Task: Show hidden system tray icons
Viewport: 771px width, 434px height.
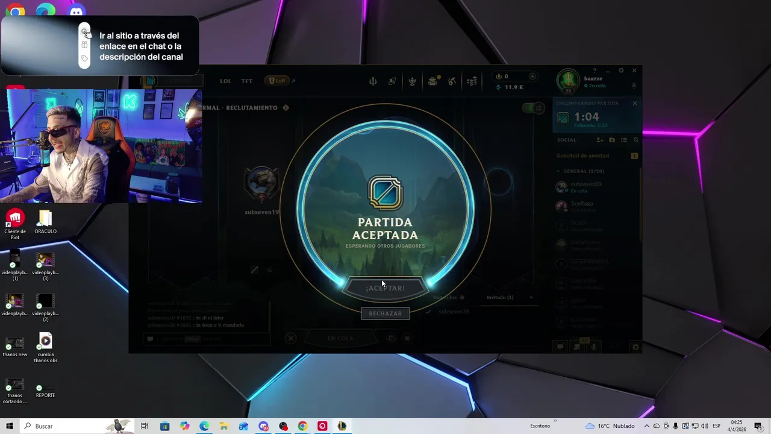Action: click(x=647, y=426)
